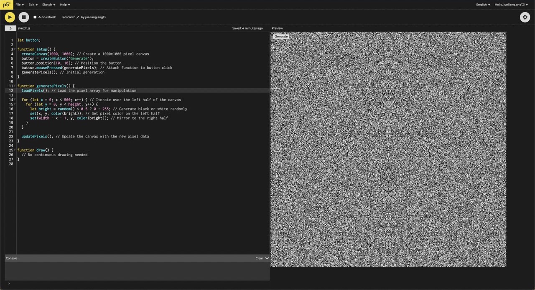Open the Help menu

pos(65,5)
